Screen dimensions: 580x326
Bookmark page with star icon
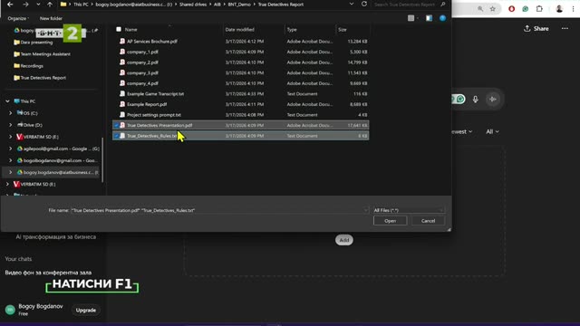click(x=492, y=8)
